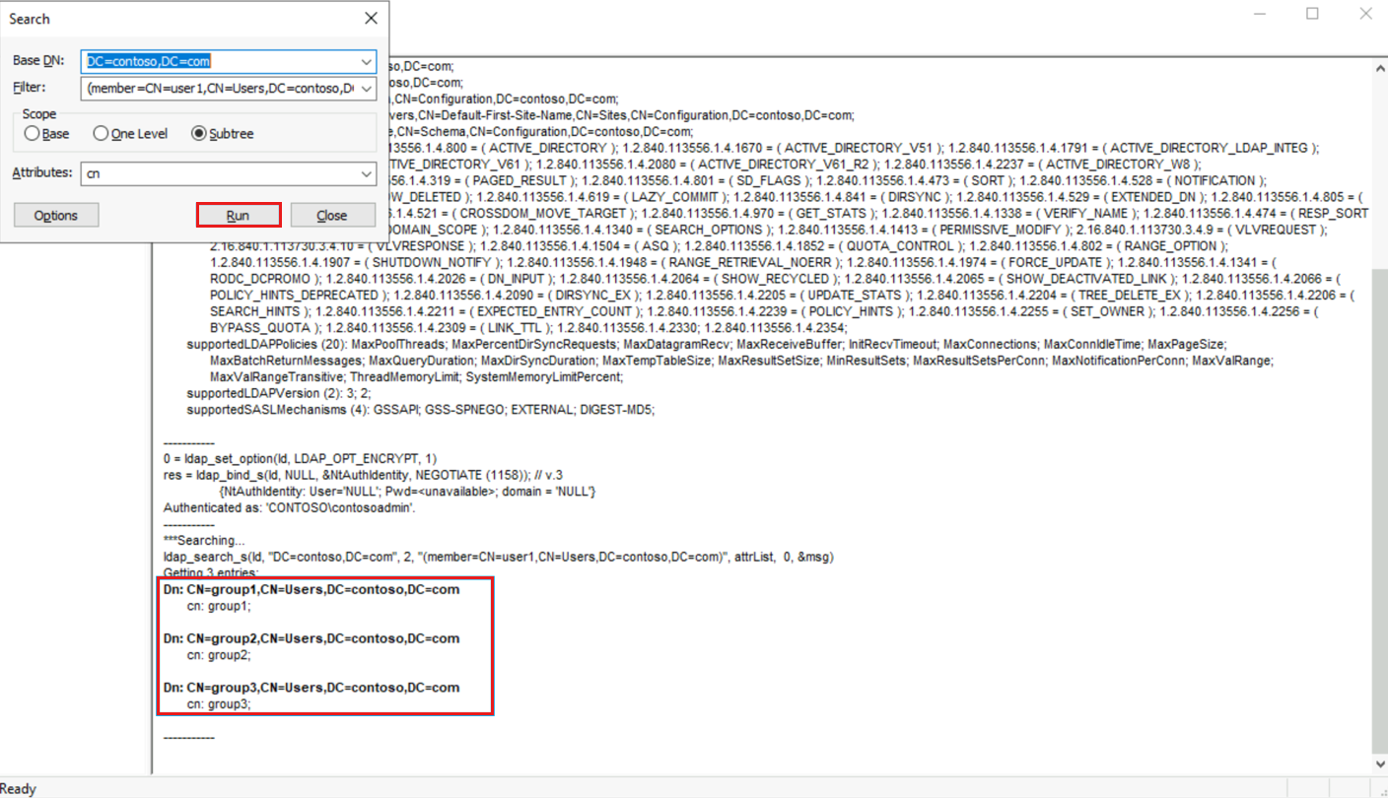Click the '***Searching...' output line
The image size is (1388, 798).
[x=204, y=541]
